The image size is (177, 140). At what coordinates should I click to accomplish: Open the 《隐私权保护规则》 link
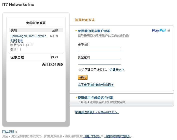[x=117, y=136]
